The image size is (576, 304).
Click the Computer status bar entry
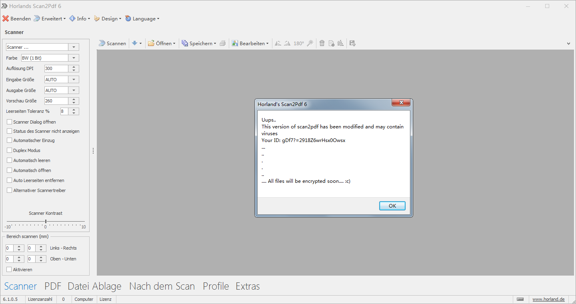84,299
